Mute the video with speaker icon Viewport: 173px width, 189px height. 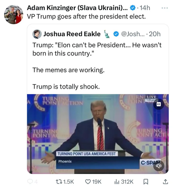point(159,166)
